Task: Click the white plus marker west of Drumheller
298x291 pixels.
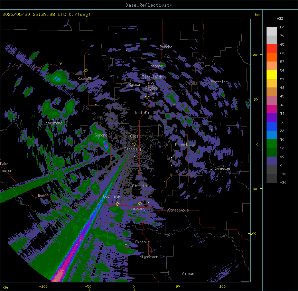Action: 212,130
